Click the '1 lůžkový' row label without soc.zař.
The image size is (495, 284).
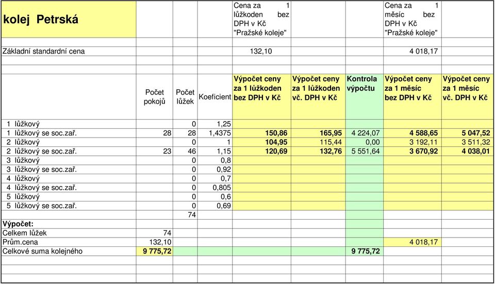23,124
